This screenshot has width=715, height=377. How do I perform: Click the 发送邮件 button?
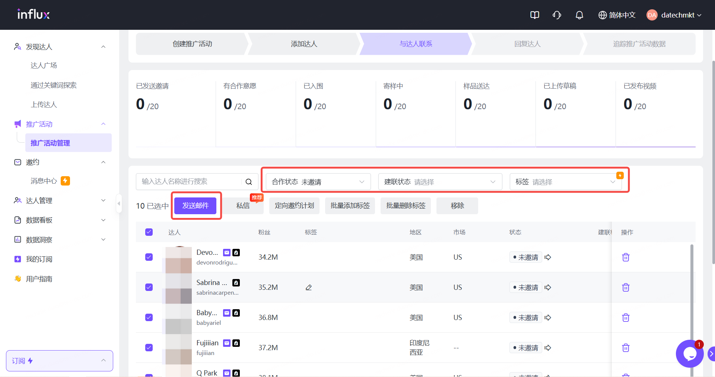[196, 206]
